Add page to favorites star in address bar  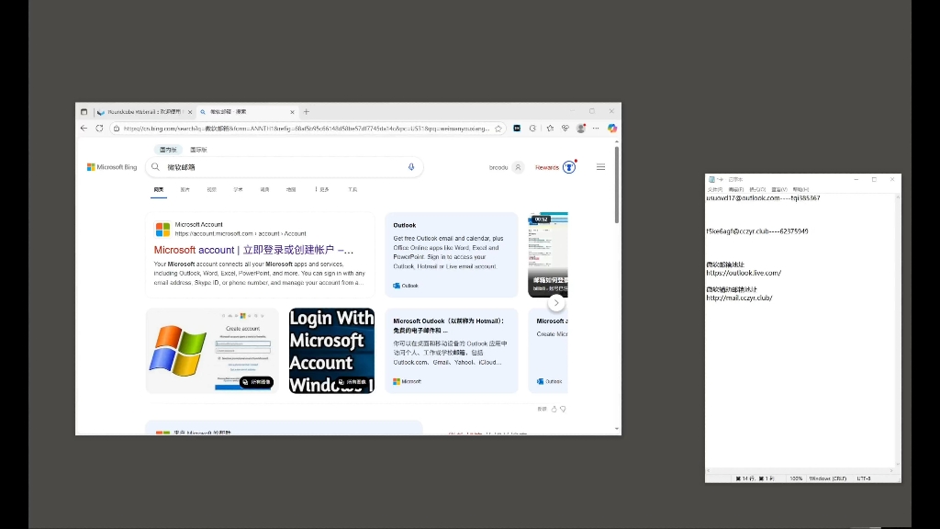(498, 129)
